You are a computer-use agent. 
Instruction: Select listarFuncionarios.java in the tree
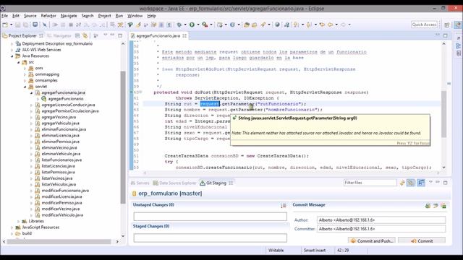coord(61,160)
